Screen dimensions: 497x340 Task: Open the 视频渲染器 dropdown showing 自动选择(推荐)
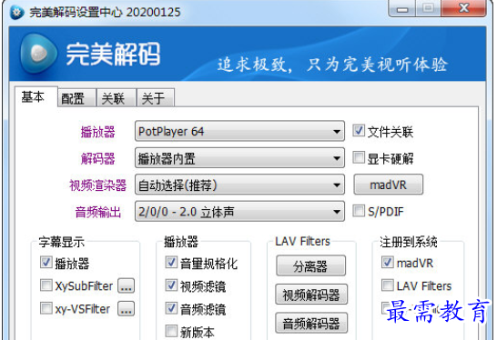[239, 185]
